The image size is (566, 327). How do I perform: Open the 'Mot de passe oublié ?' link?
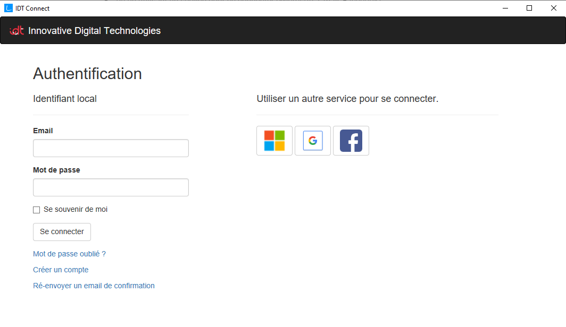click(x=69, y=254)
